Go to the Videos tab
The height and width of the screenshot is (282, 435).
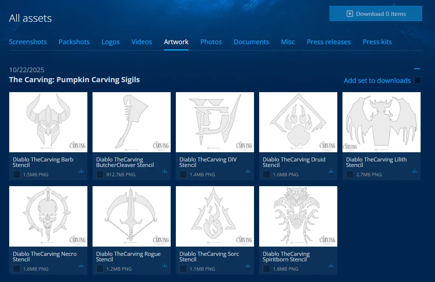click(x=142, y=42)
